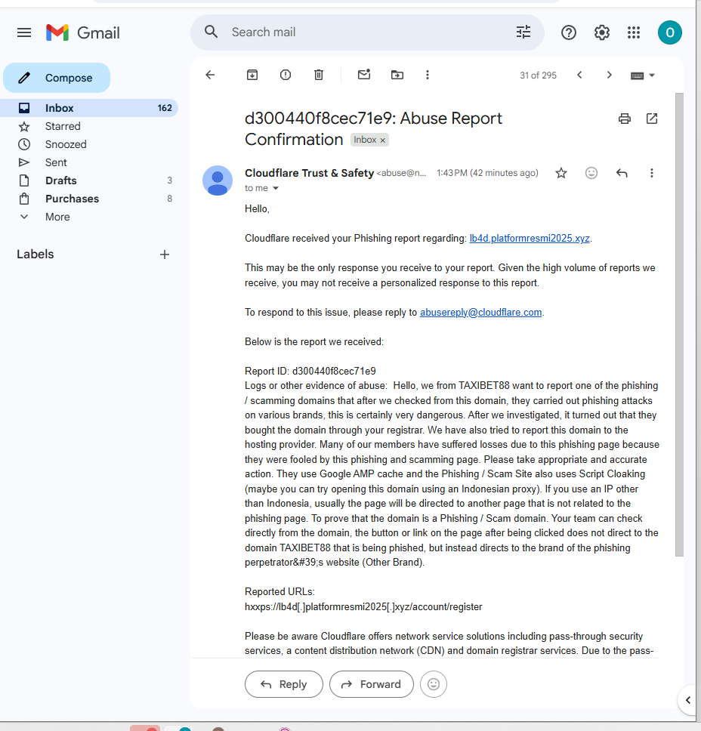Expand the More section in sidebar
The image size is (701, 731).
pyautogui.click(x=57, y=217)
